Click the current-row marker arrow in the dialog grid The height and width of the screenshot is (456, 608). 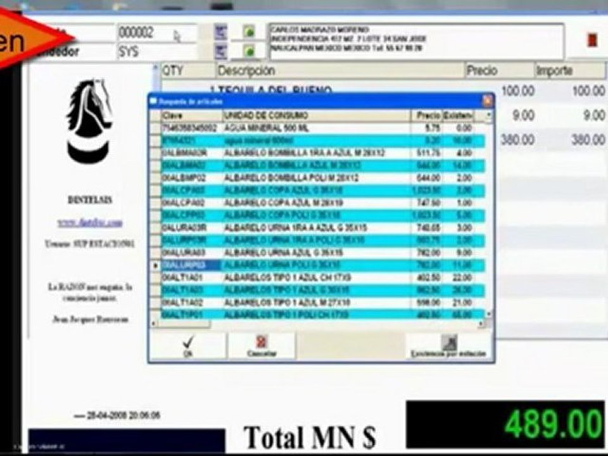coord(156,265)
